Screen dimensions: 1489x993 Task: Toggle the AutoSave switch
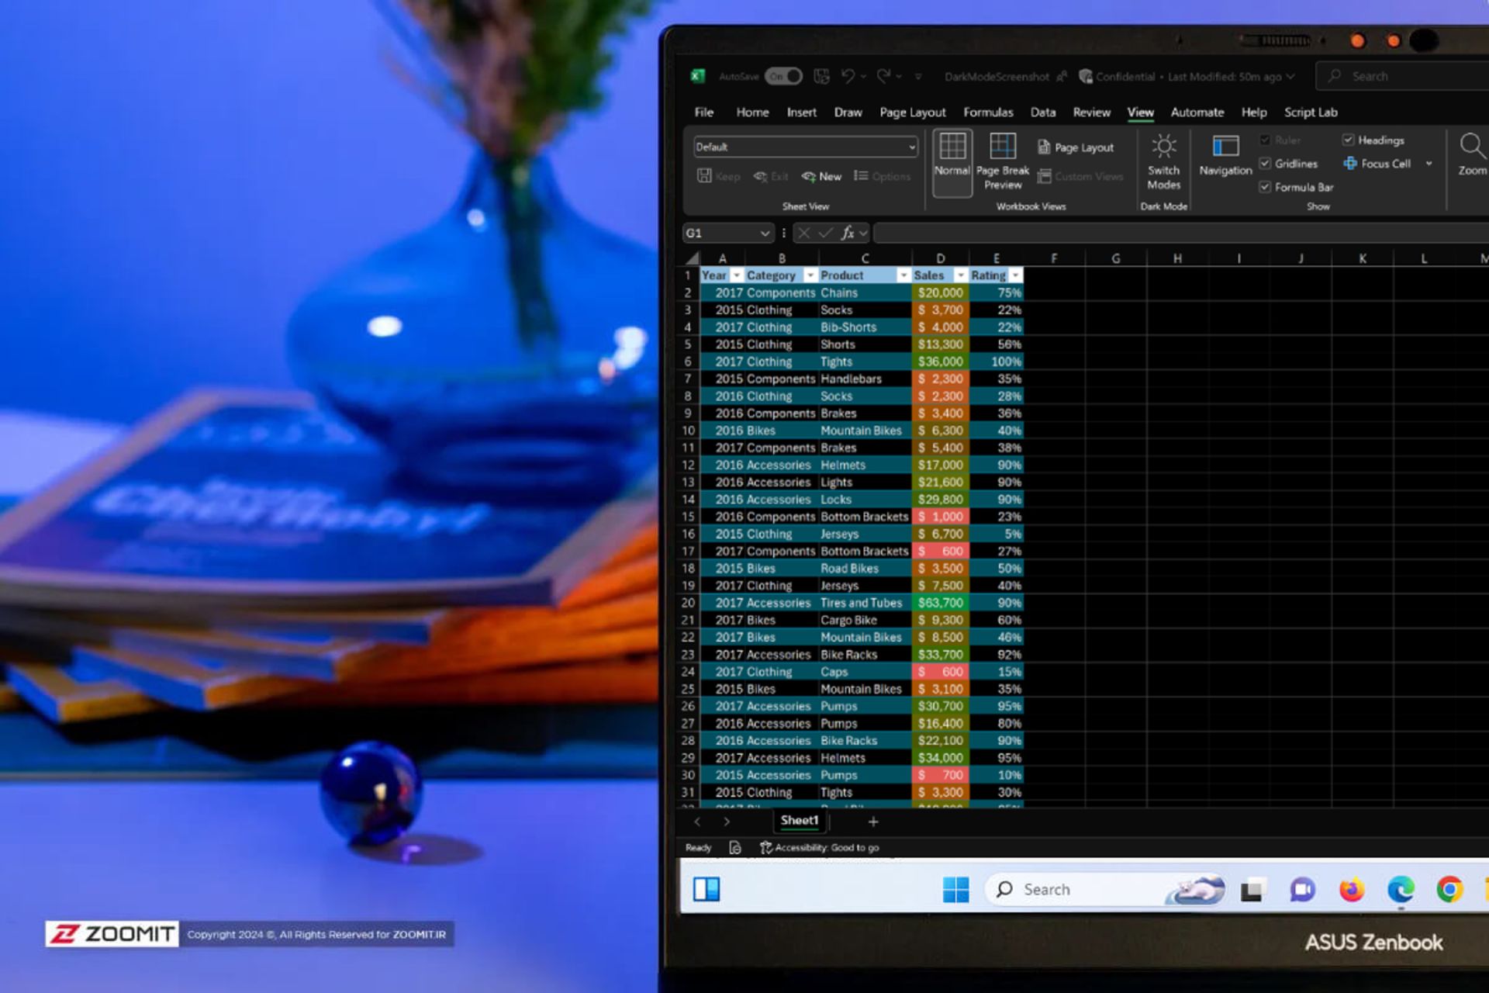point(783,76)
